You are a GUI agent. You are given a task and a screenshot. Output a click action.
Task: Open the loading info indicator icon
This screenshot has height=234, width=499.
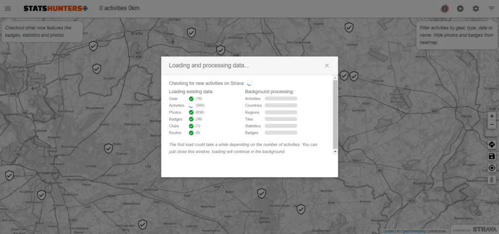[444, 8]
